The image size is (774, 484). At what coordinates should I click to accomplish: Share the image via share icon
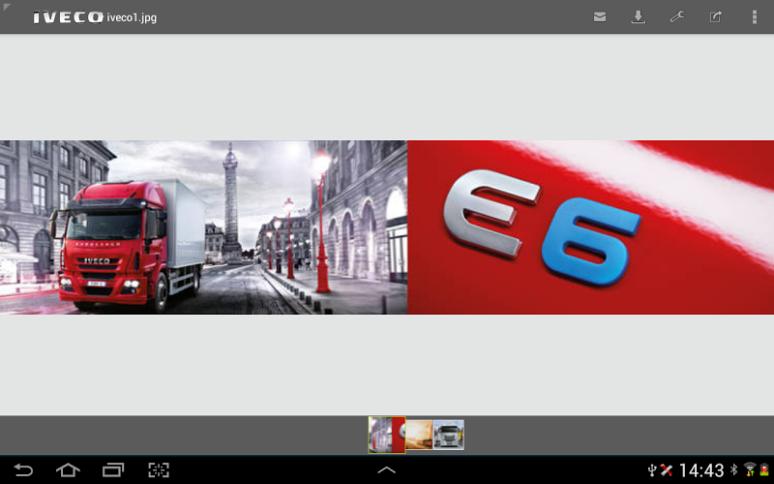coord(716,17)
